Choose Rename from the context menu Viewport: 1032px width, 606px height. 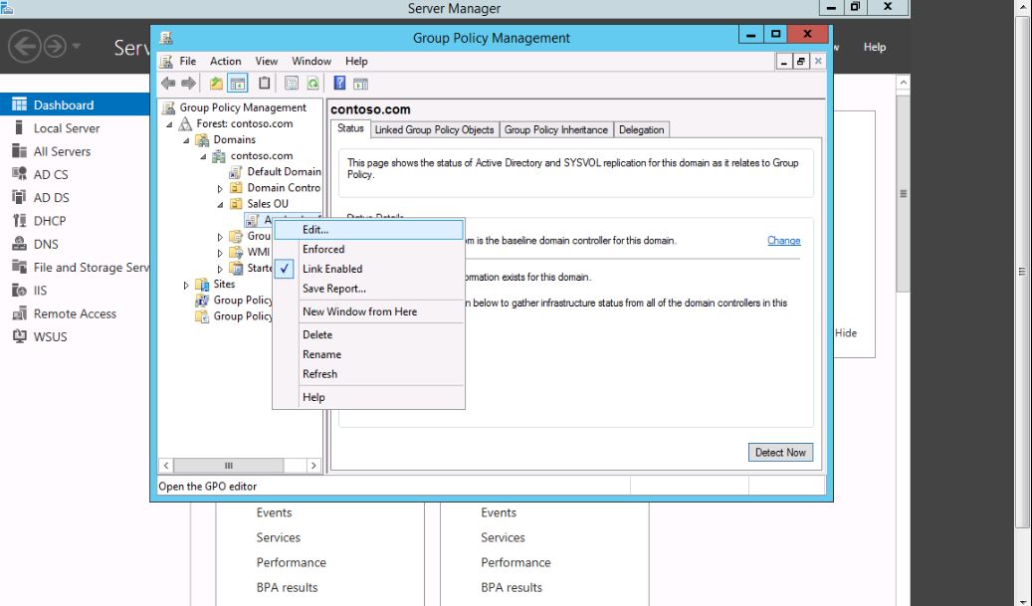pyautogui.click(x=321, y=354)
